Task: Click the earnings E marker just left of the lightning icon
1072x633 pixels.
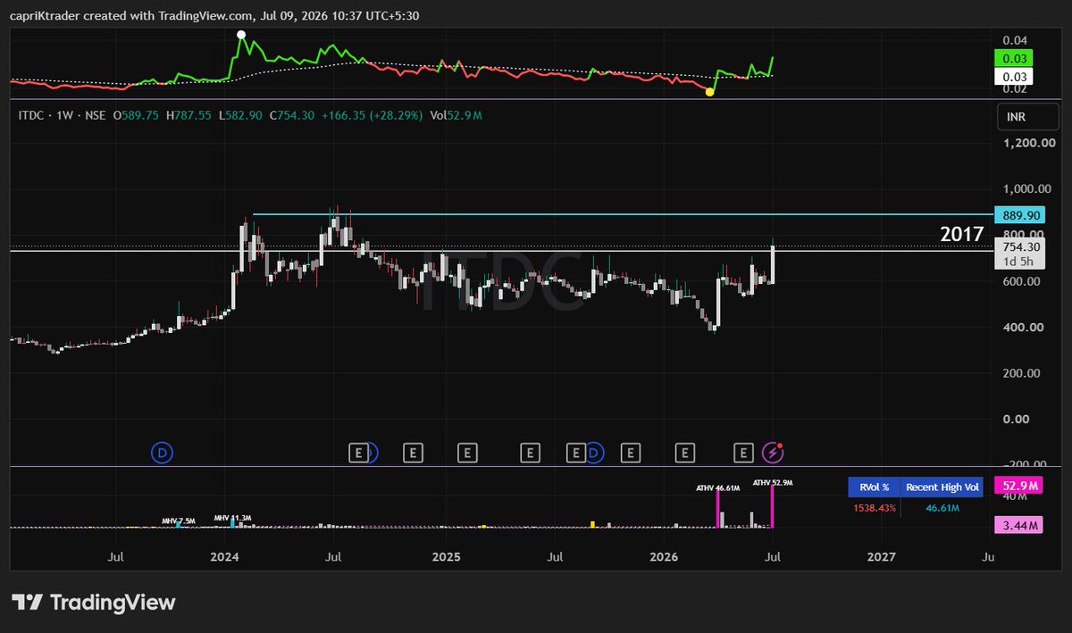Action: pyautogui.click(x=743, y=453)
